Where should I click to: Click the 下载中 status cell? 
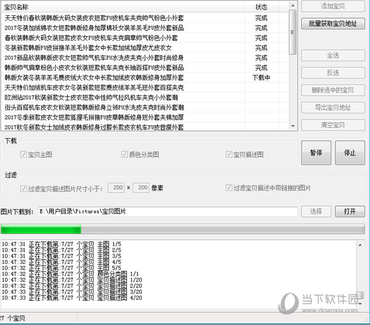[x=261, y=78]
